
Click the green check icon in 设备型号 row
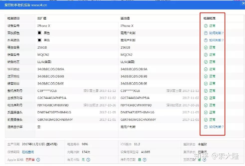(206, 26)
